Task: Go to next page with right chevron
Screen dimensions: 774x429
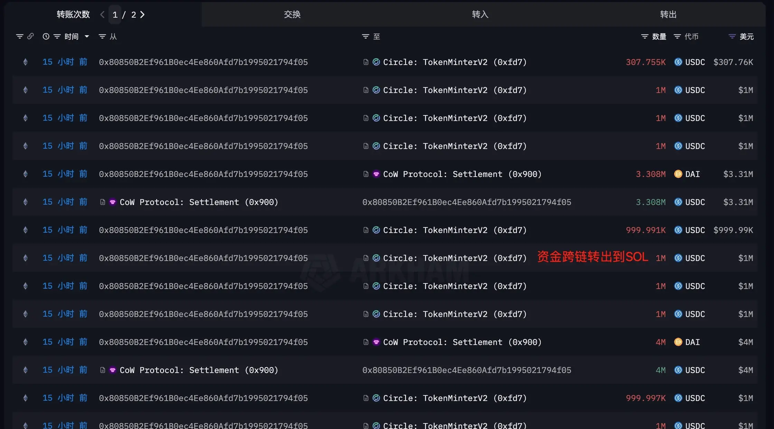Action: pos(142,15)
